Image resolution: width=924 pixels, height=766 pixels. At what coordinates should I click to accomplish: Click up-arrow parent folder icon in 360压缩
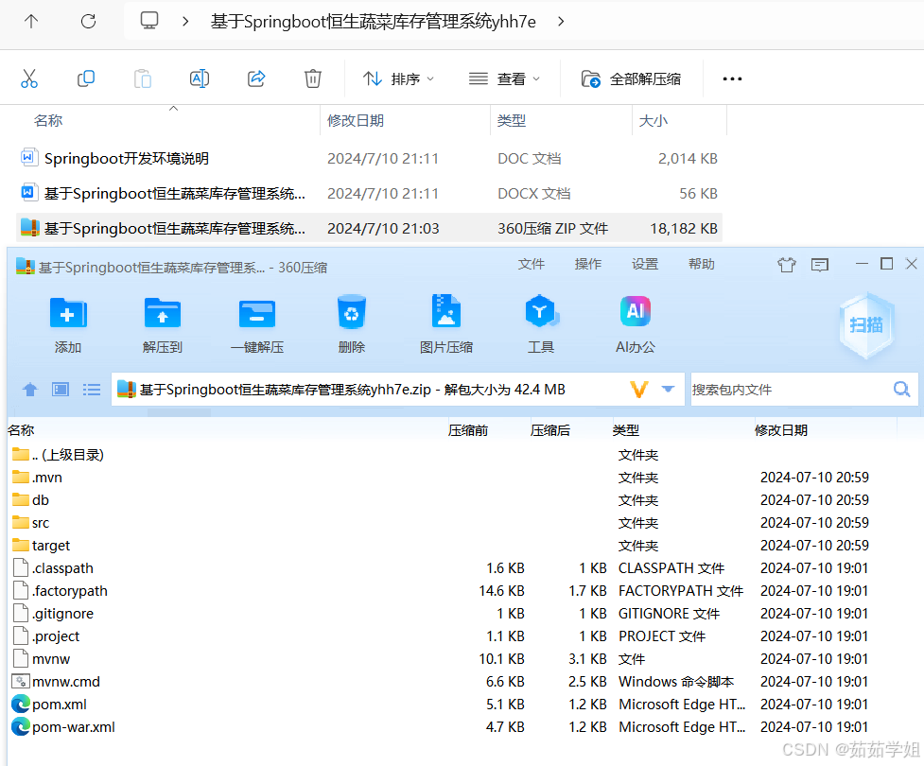point(30,390)
